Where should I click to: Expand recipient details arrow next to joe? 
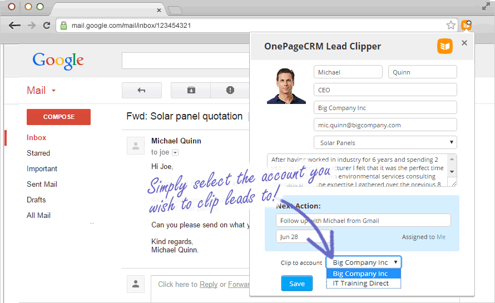pyautogui.click(x=175, y=152)
